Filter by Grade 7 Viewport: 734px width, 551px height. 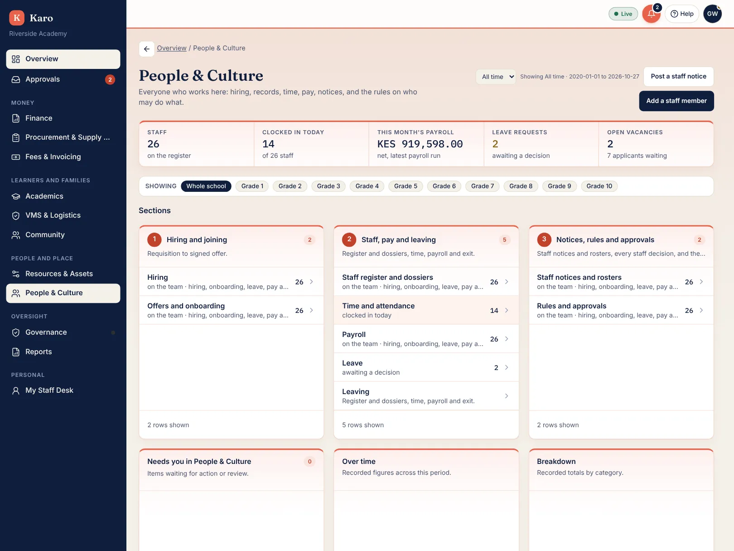pyautogui.click(x=483, y=186)
